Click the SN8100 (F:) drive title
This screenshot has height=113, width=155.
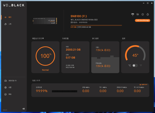(79, 16)
